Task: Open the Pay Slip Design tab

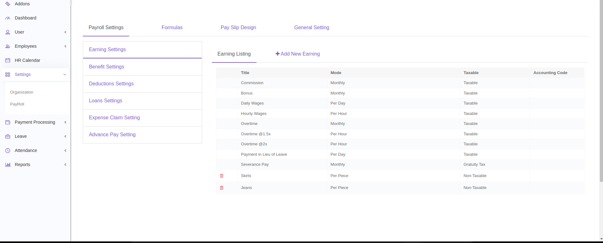Action: (238, 28)
